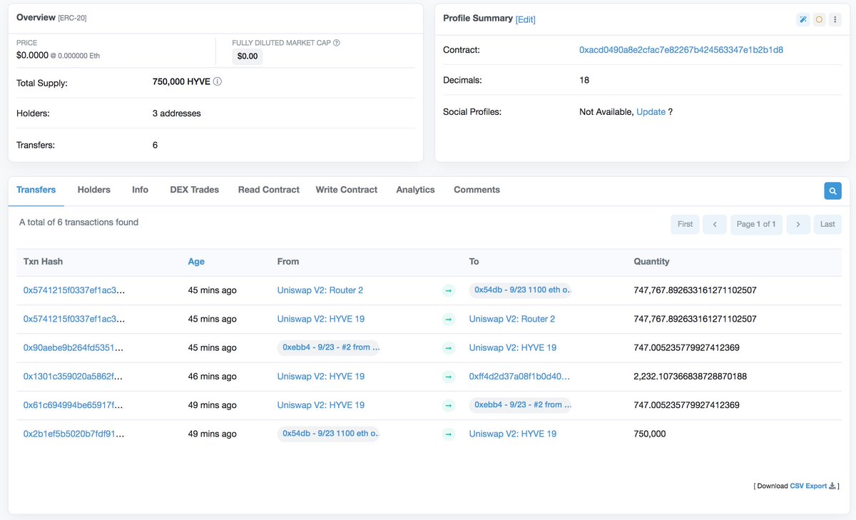Click the '3 addresses' holders value
The image size is (856, 520).
pos(177,113)
